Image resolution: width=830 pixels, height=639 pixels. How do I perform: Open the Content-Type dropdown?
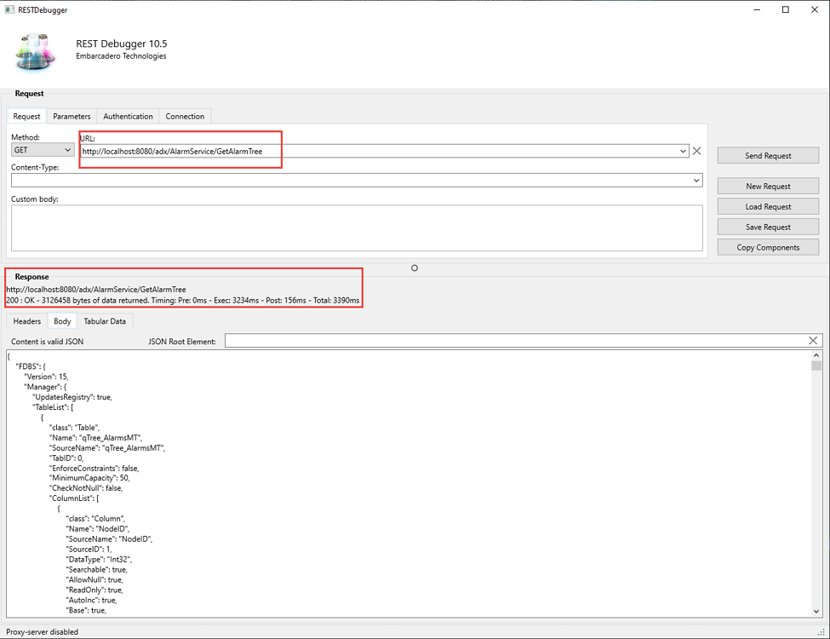[696, 180]
